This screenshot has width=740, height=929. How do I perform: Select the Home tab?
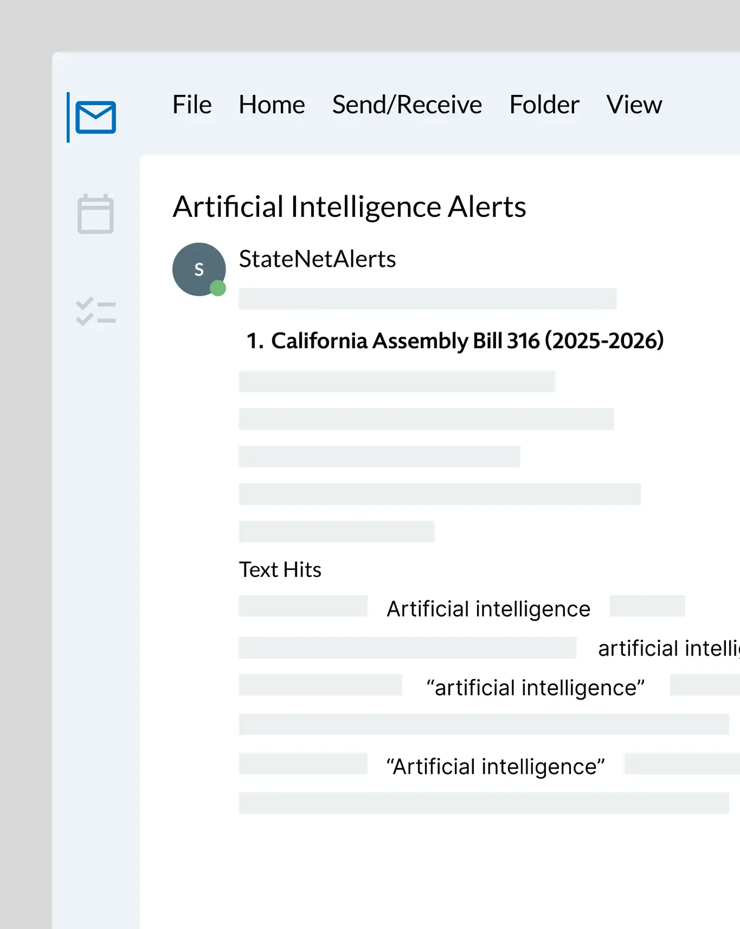pos(272,105)
